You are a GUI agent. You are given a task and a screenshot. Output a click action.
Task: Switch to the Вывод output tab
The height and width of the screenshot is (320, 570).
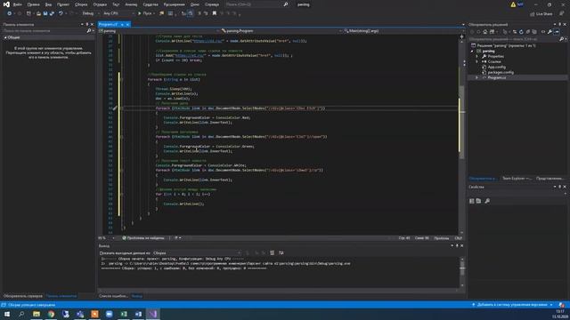tap(137, 296)
